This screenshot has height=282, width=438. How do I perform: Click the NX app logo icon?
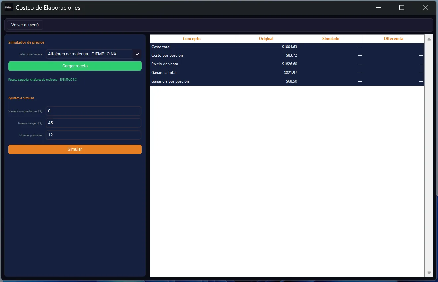pos(8,7)
